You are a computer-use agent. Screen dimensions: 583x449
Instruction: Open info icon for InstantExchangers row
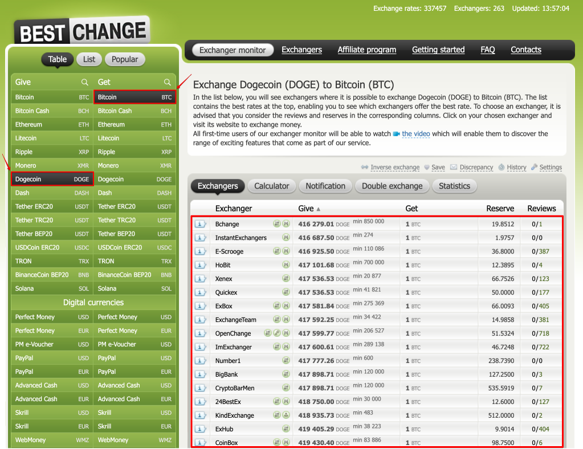(x=200, y=238)
